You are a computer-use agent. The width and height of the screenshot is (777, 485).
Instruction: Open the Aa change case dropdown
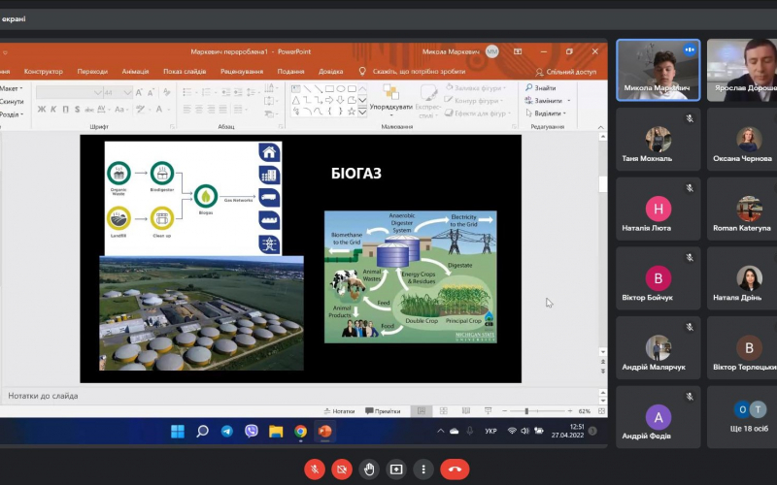point(120,109)
